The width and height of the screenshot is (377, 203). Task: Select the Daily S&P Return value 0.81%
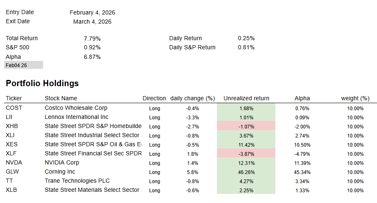coord(246,47)
